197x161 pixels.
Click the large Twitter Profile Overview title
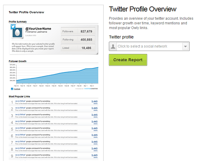tap(143, 9)
